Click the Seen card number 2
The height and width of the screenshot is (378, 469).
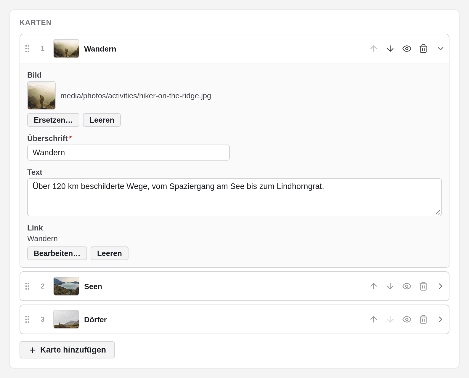(x=43, y=286)
